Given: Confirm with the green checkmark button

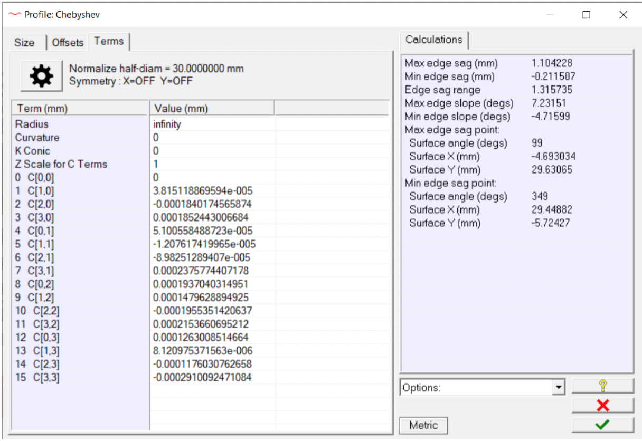Looking at the screenshot, I should pos(602,424).
